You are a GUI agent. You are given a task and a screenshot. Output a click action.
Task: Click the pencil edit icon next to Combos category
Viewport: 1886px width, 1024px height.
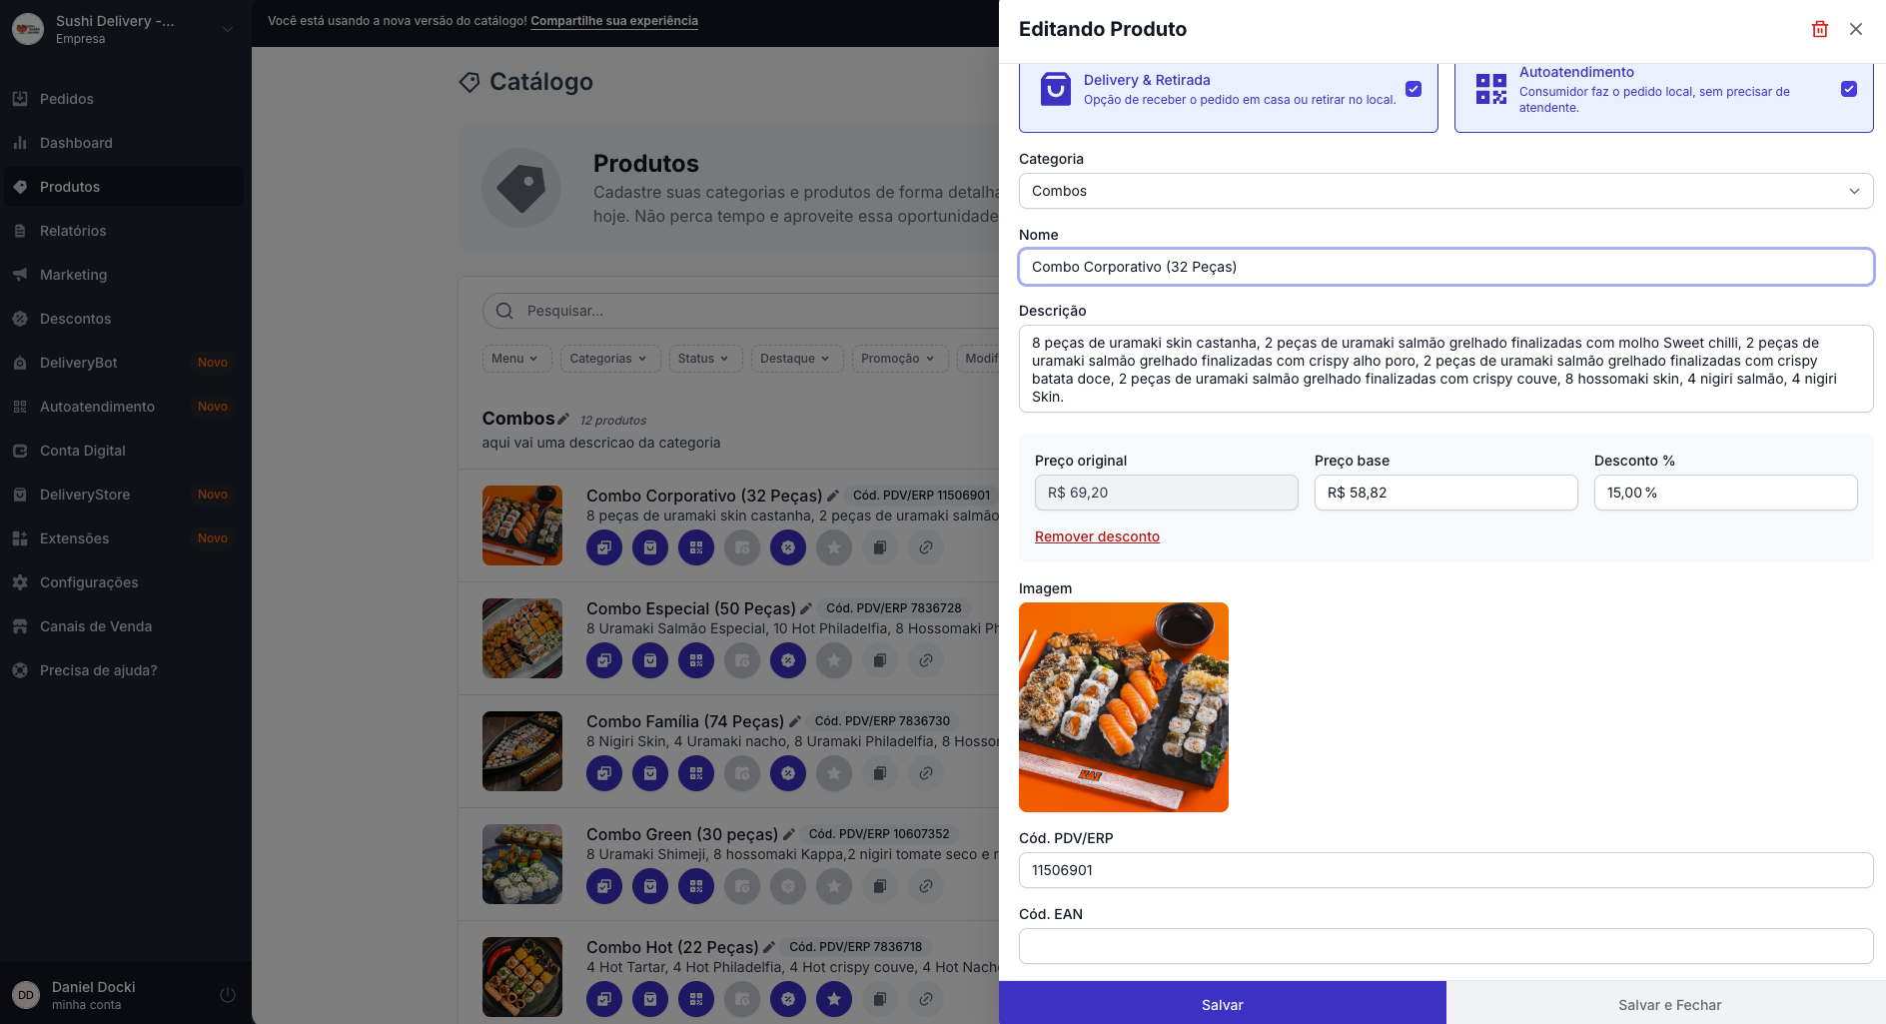tap(563, 419)
